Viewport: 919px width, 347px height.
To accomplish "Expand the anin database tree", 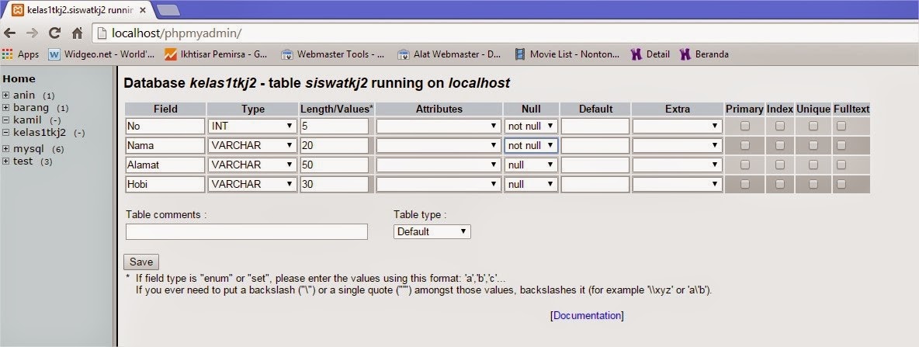I will pos(6,95).
